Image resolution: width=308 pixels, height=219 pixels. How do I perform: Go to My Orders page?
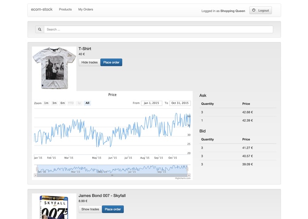click(x=86, y=9)
